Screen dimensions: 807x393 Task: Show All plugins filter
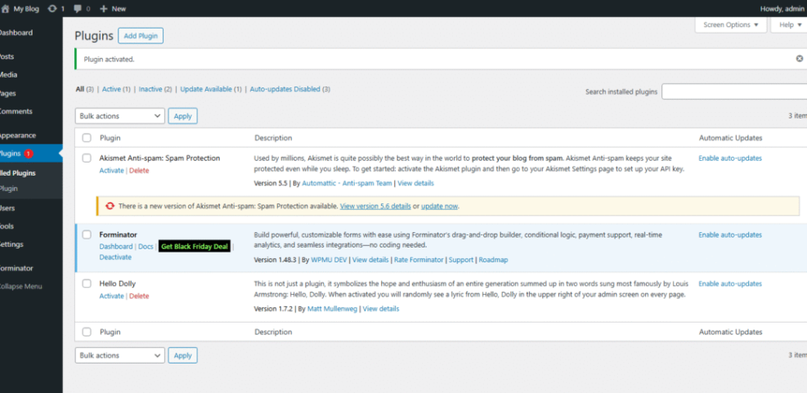click(x=80, y=89)
